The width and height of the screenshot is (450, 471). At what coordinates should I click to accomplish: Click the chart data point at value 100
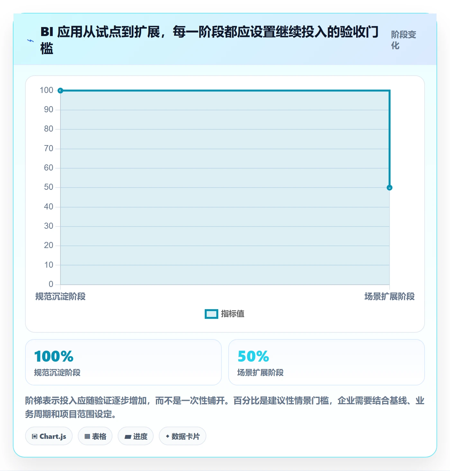(60, 90)
